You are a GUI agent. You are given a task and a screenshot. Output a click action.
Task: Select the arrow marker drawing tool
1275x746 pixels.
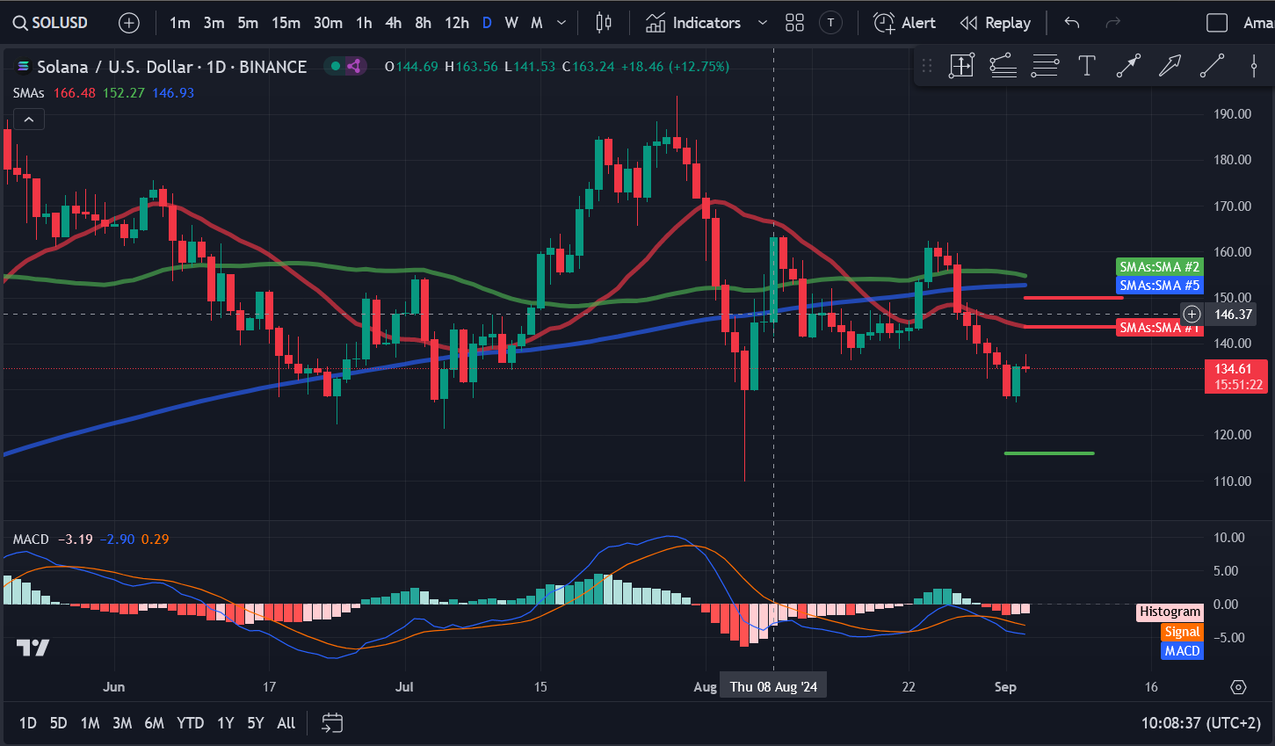pos(1170,66)
